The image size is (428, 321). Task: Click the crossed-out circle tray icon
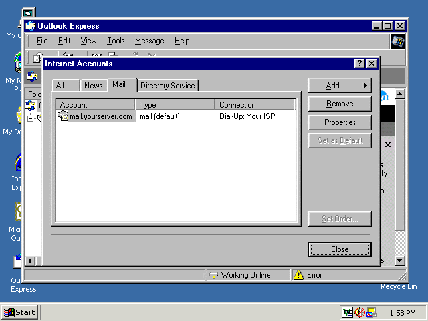click(x=360, y=312)
